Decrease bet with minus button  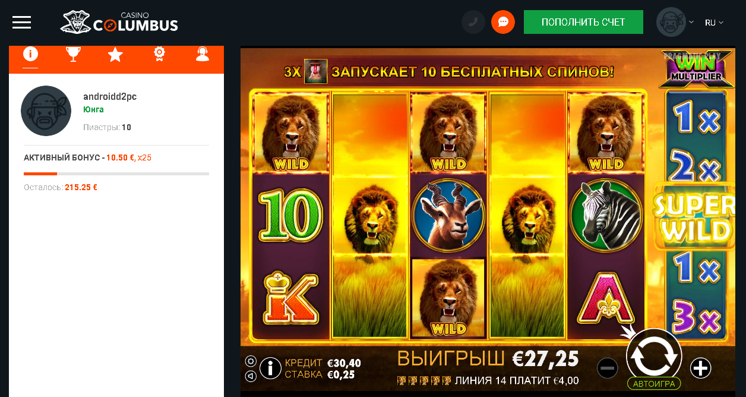point(608,368)
